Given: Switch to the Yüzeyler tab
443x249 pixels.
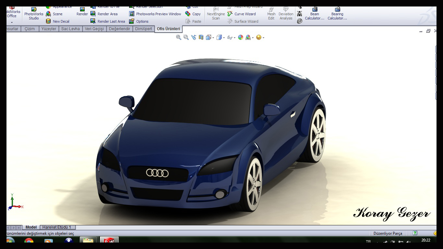Looking at the screenshot, I should click(49, 29).
